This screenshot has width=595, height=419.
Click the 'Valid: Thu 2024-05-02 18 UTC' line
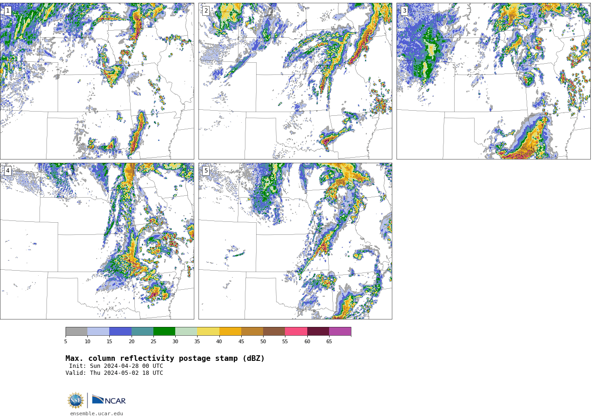click(114, 373)
